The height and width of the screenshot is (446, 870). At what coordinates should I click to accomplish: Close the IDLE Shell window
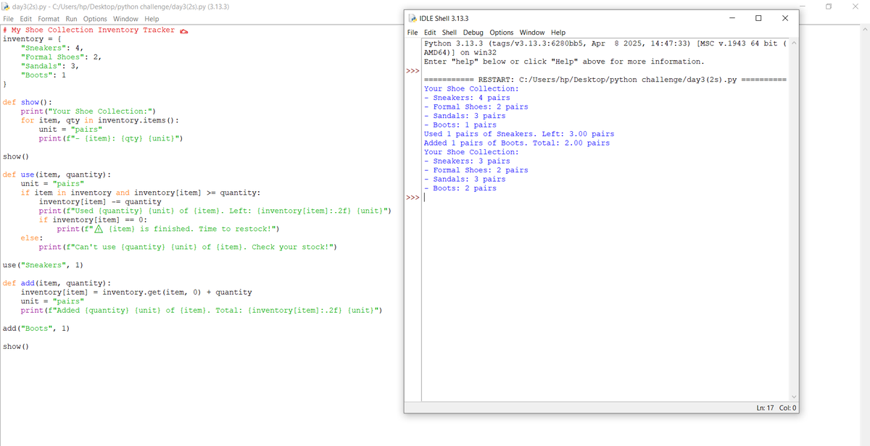tap(785, 17)
